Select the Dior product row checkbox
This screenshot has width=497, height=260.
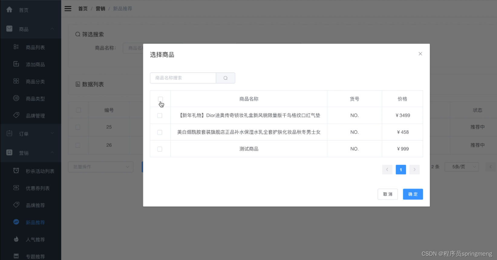[160, 116]
